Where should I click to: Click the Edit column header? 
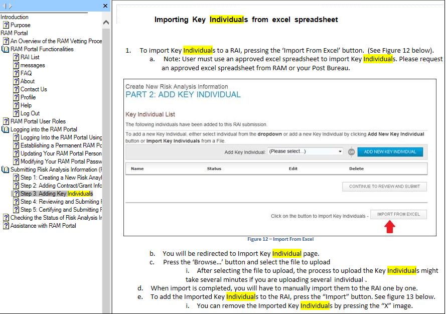pos(293,169)
